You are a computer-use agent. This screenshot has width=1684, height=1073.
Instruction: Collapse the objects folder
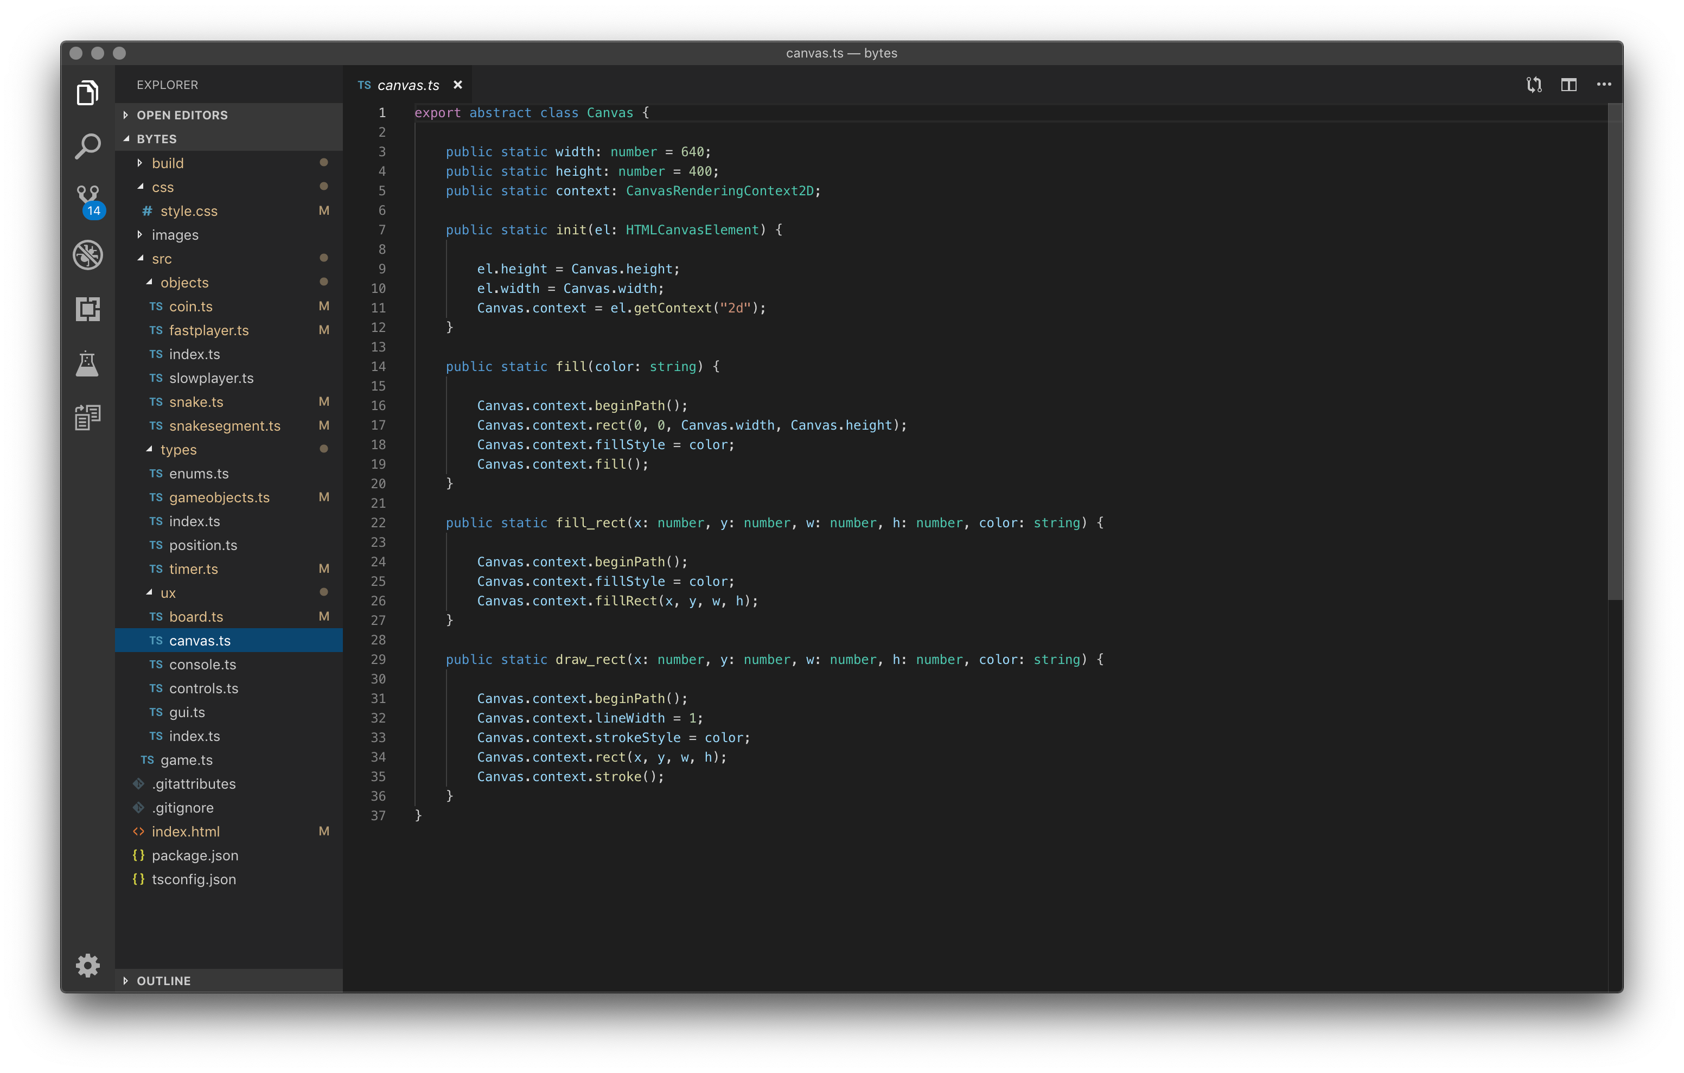(x=229, y=282)
